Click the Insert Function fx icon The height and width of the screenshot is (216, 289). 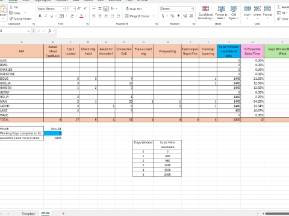pos(50,31)
